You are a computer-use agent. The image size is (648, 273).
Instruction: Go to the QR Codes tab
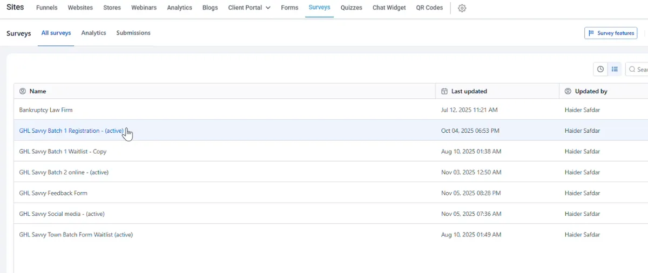click(429, 8)
